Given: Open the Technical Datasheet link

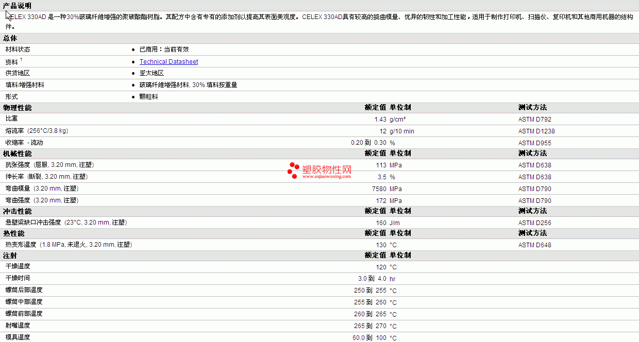Looking at the screenshot, I should pos(169,61).
